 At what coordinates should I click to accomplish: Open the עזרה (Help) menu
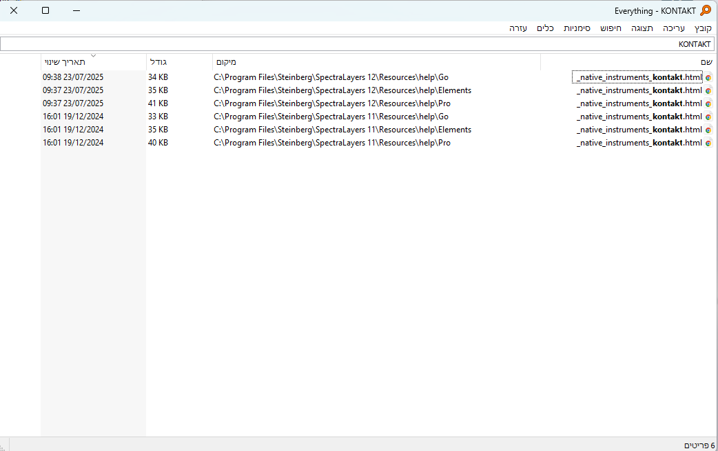click(518, 28)
